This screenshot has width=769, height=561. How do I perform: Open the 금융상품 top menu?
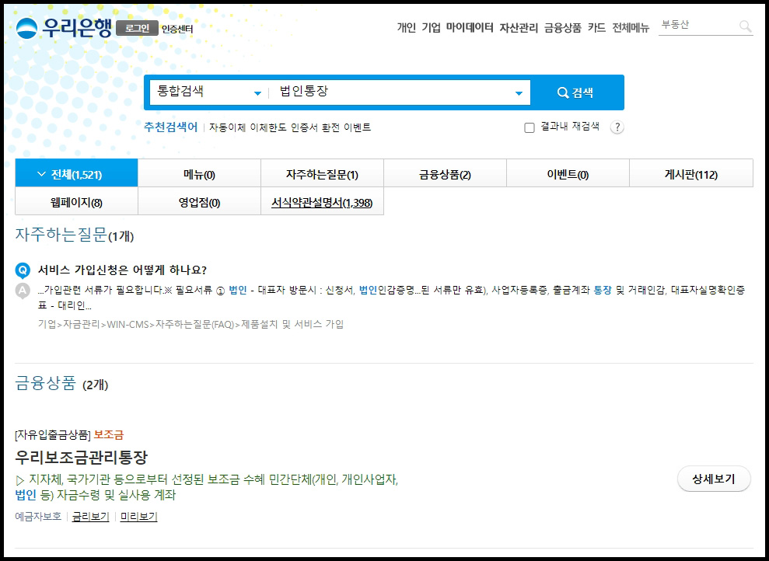(562, 28)
